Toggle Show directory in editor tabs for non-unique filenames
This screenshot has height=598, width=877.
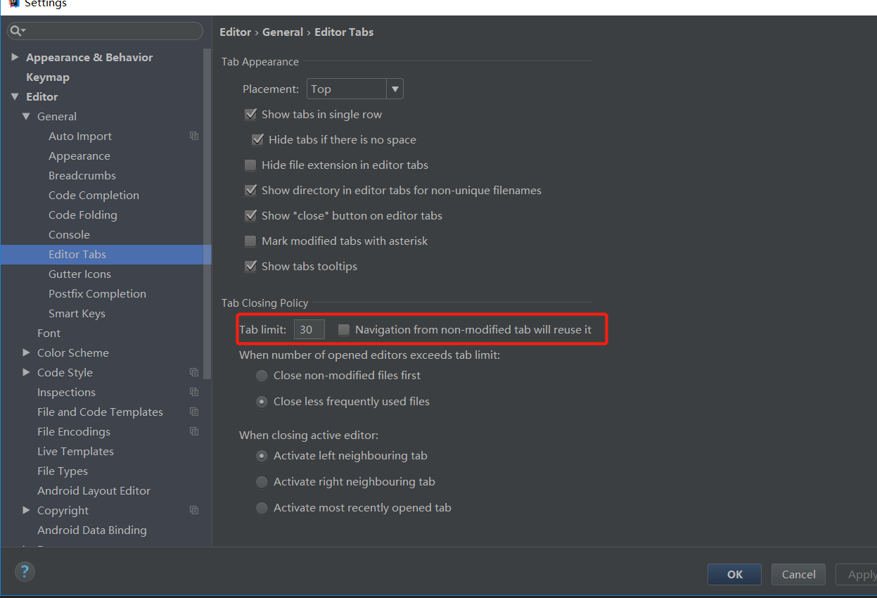click(250, 190)
